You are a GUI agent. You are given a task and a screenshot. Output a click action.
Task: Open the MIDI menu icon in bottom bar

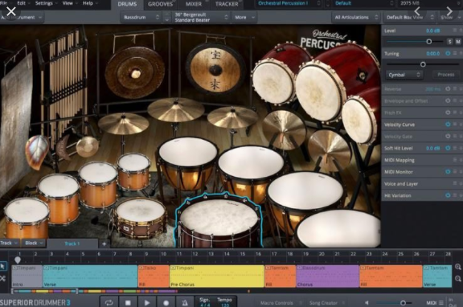coord(440,303)
